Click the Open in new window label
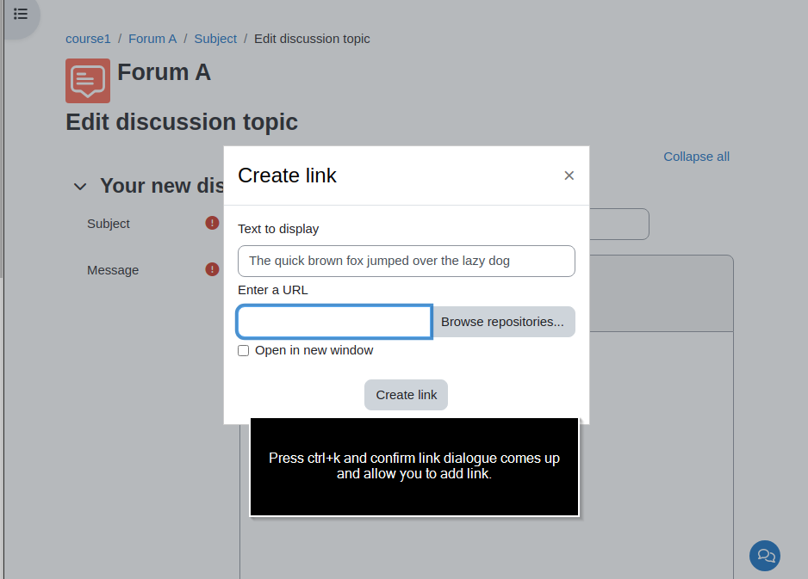This screenshot has width=808, height=579. 314,350
